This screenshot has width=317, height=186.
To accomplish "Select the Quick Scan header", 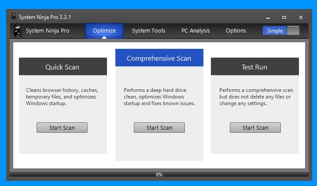I will [x=63, y=66].
